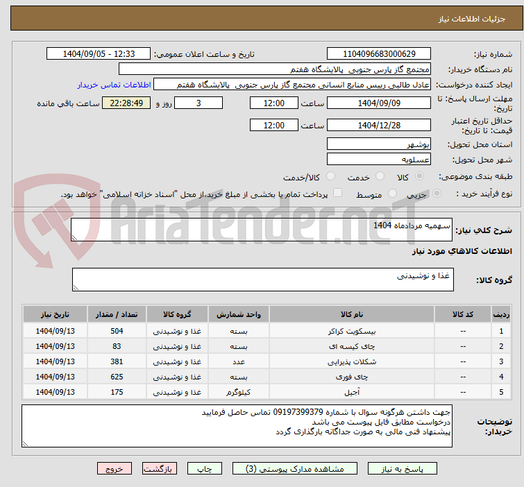Click the واحد شمارش column header

pyautogui.click(x=239, y=314)
